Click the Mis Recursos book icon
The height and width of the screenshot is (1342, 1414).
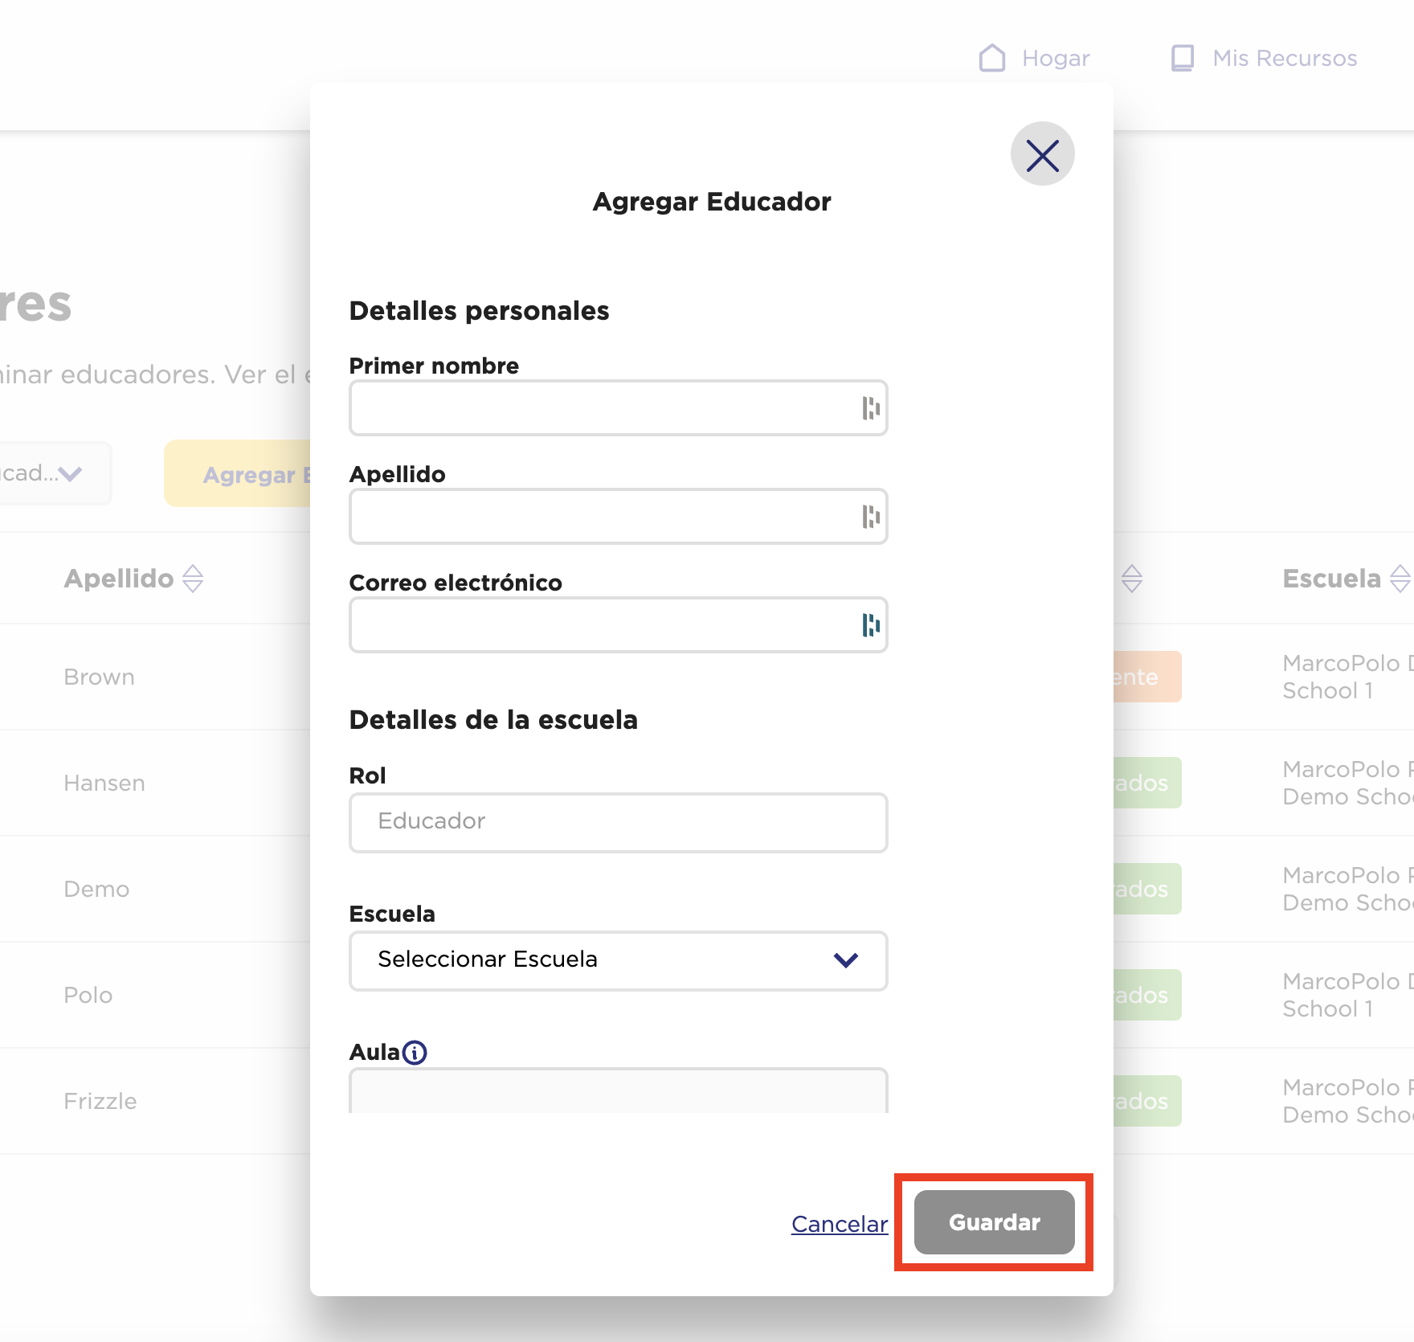coord(1182,58)
